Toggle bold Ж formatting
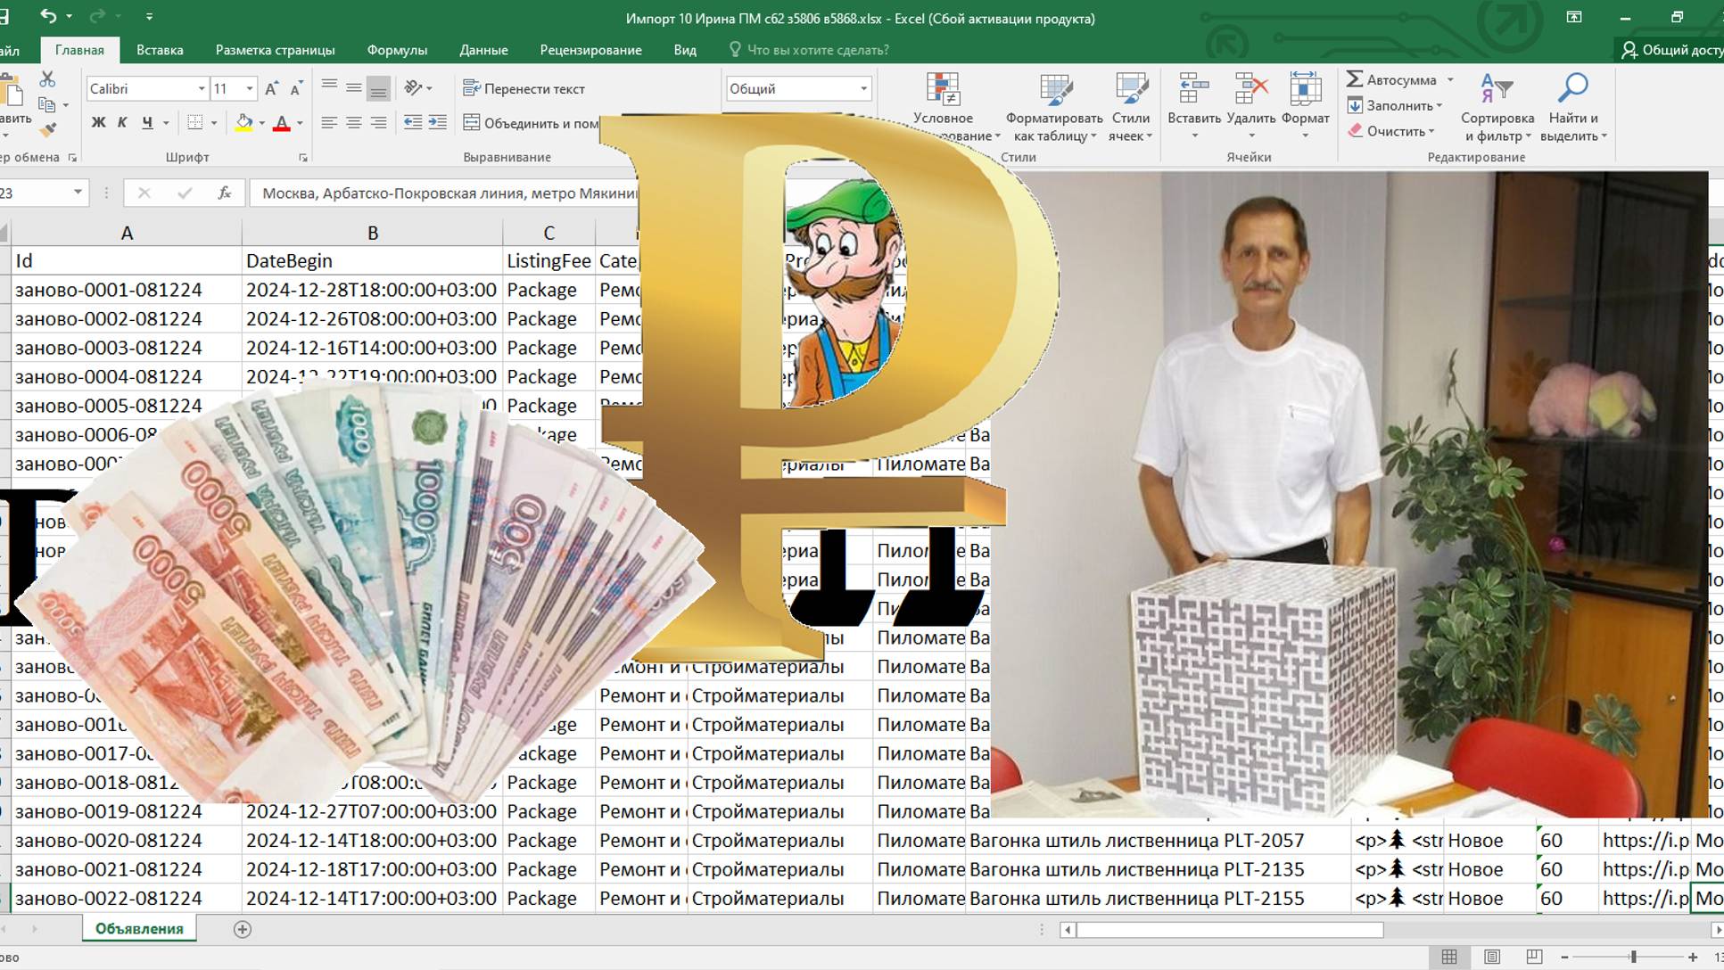Screen dimensions: 1724x970 click(98, 123)
